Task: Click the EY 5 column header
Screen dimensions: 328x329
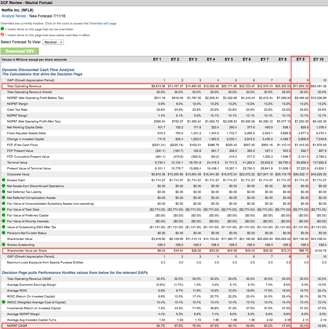Action: 229,59
